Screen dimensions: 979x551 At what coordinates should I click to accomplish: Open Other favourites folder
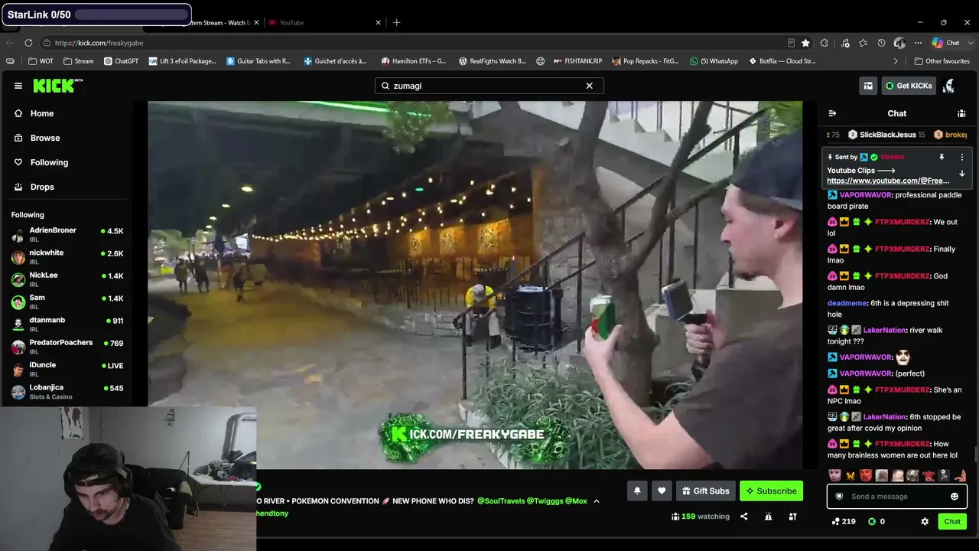click(942, 61)
